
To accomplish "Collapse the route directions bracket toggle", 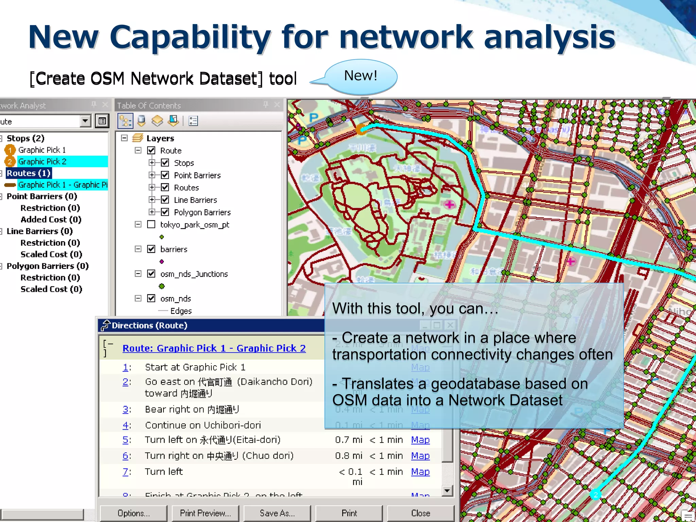I will 108,348.
